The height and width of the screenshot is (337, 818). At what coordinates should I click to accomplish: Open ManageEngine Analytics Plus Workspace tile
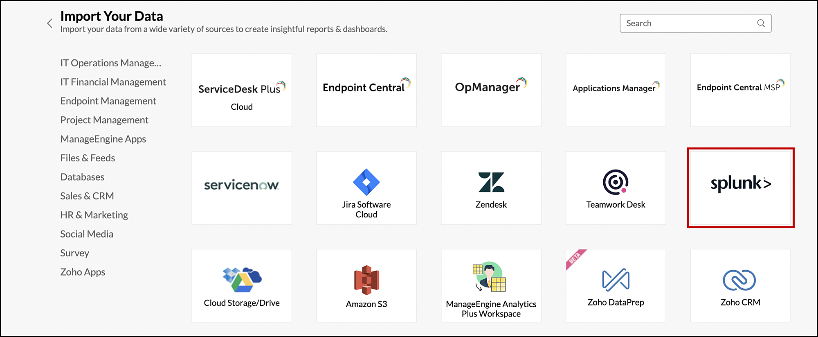click(x=491, y=286)
